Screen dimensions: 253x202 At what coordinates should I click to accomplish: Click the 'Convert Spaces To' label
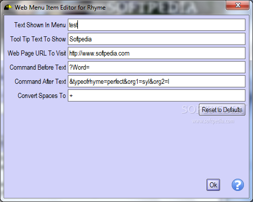click(x=42, y=95)
